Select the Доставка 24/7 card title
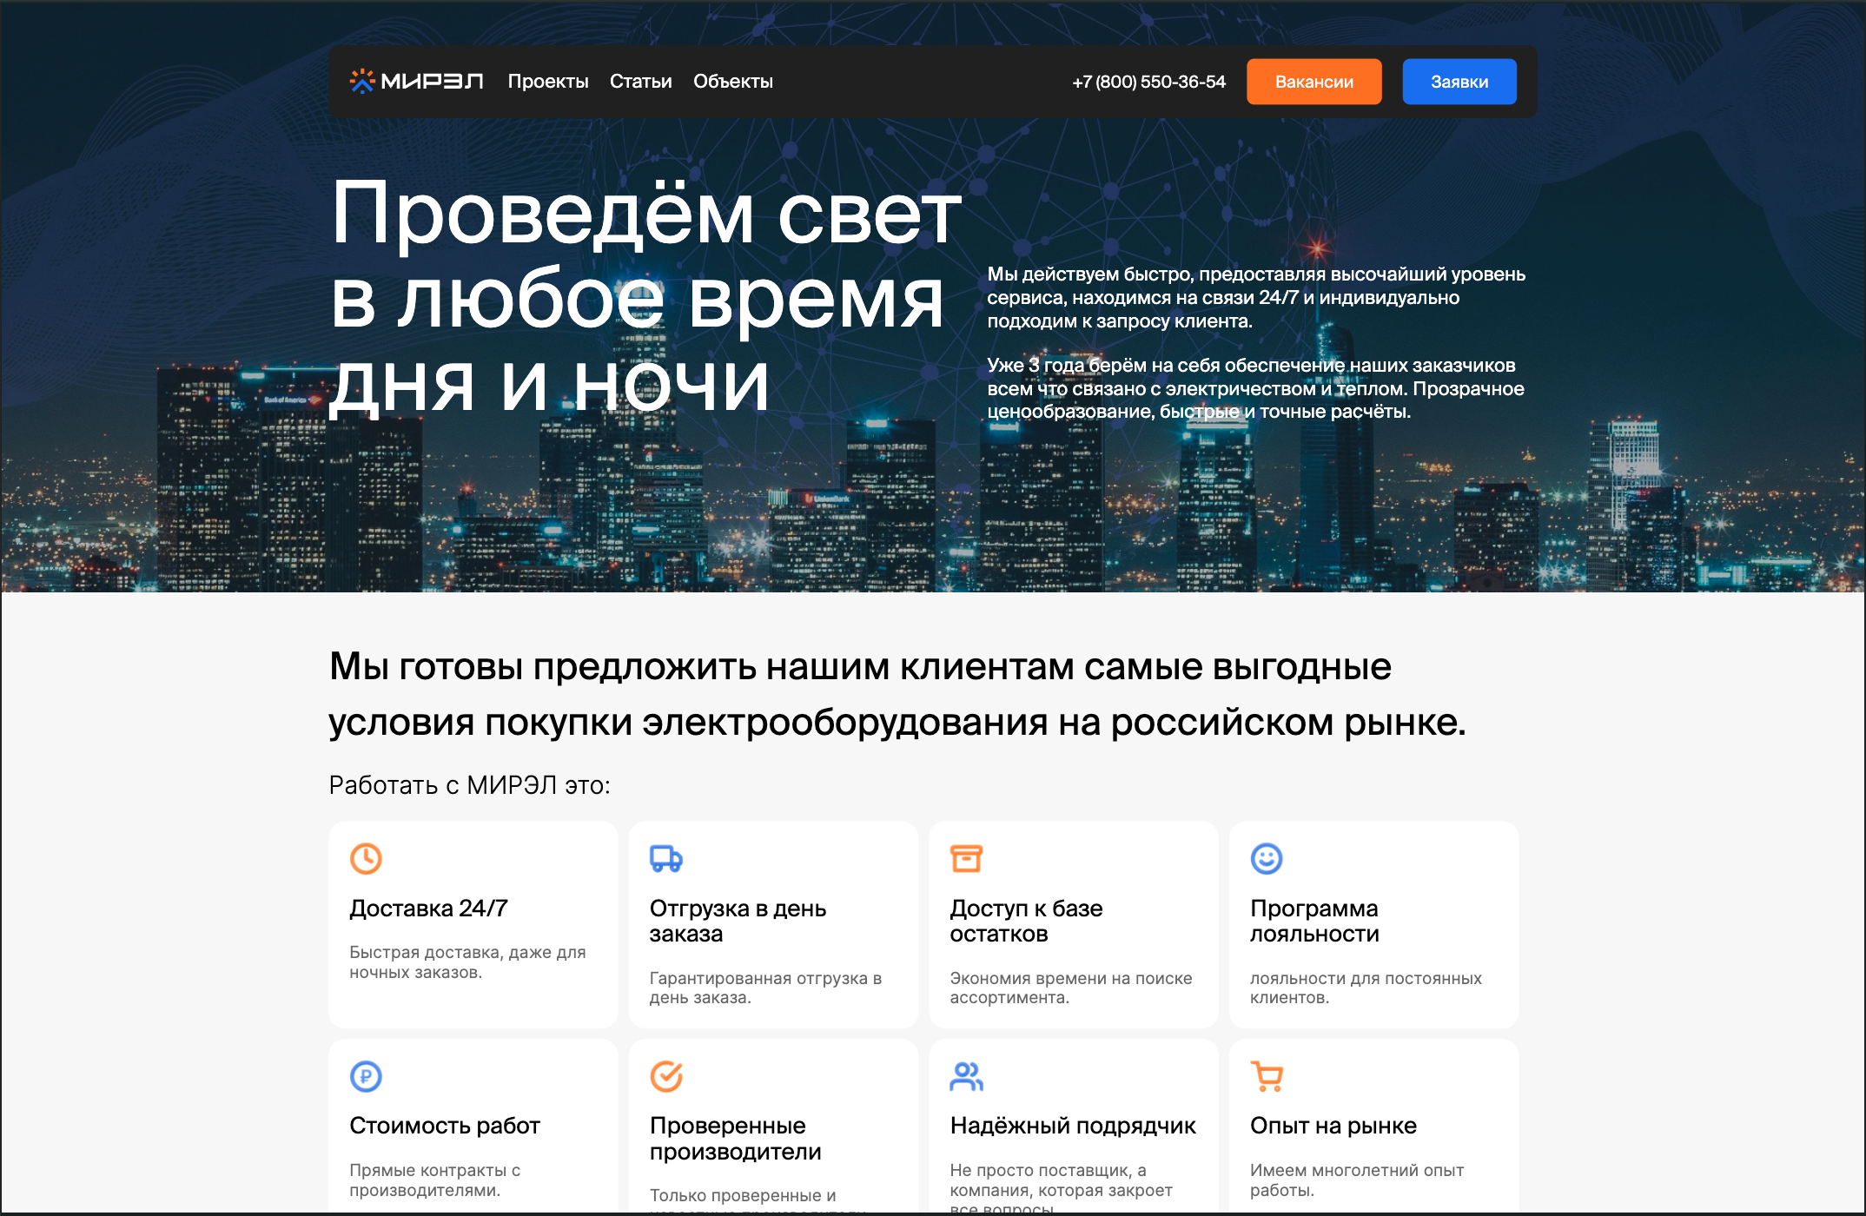Screen dimensions: 1866x1216 428,909
